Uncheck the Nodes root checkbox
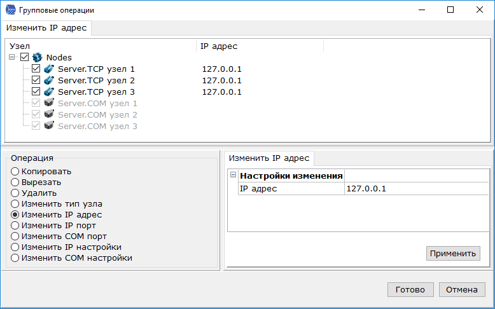The image size is (495, 309). [x=25, y=58]
